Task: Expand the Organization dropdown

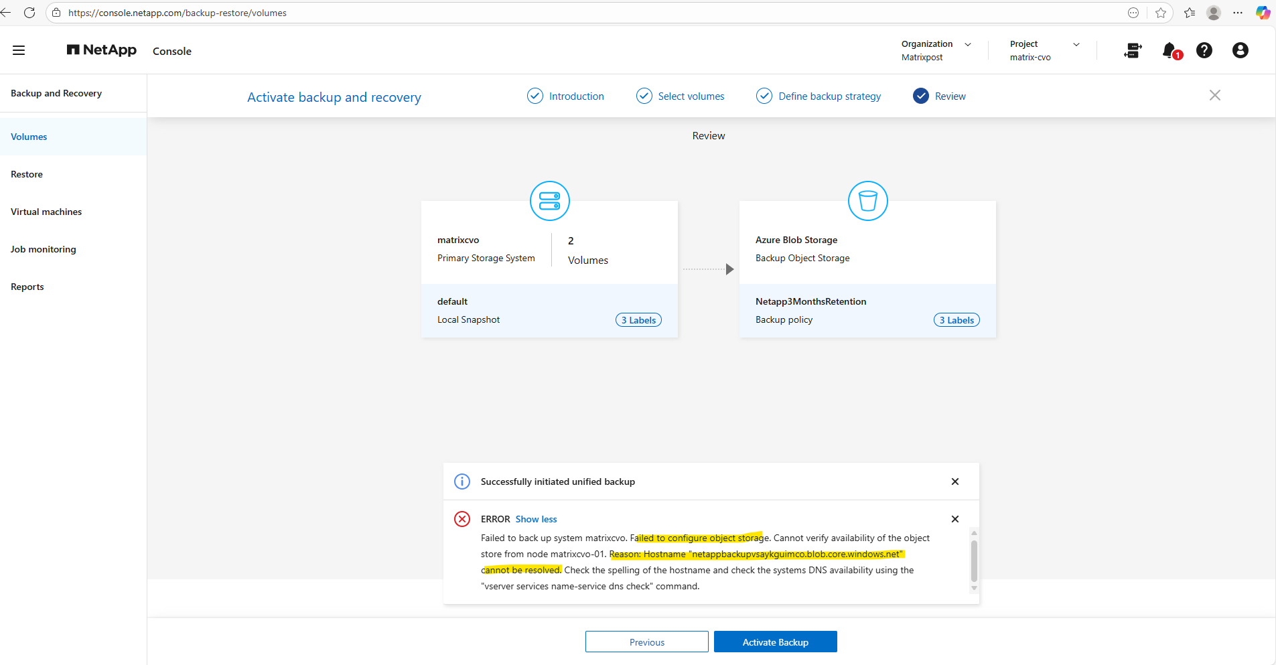Action: 967,44
